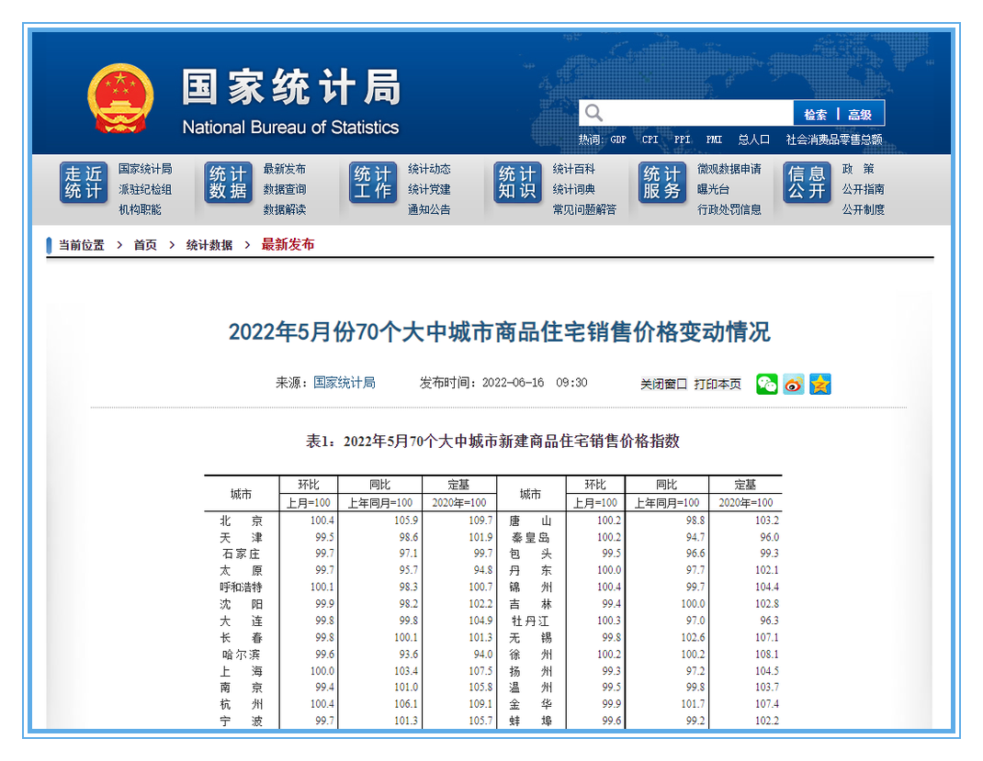Select hot keyword PPI

click(682, 140)
